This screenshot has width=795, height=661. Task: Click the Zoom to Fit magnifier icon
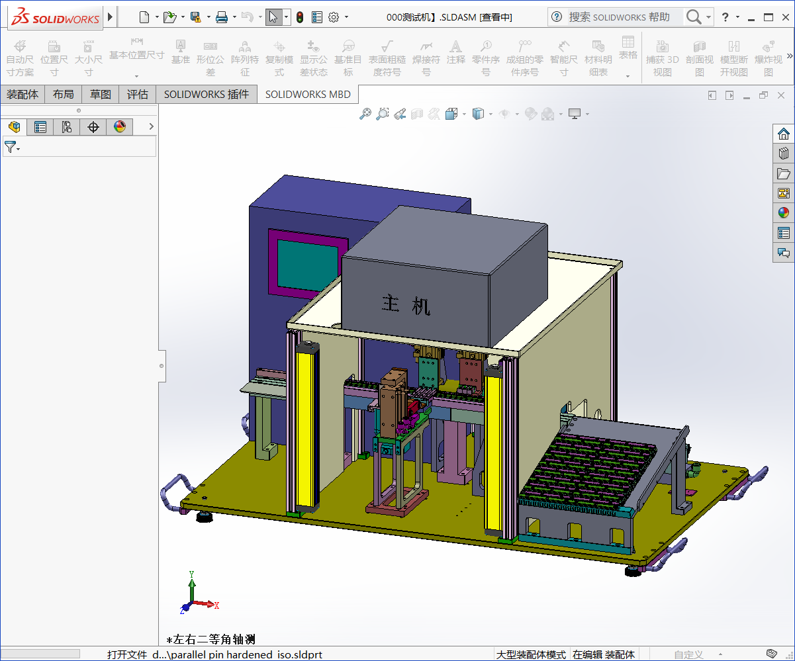[365, 114]
